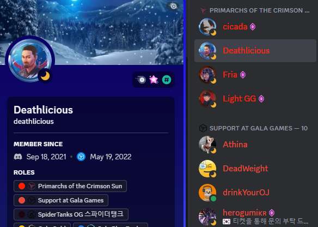This screenshot has width=318, height=227.
Task: Click the Discord logo beside Sep 18, 2021
Action: click(x=18, y=157)
